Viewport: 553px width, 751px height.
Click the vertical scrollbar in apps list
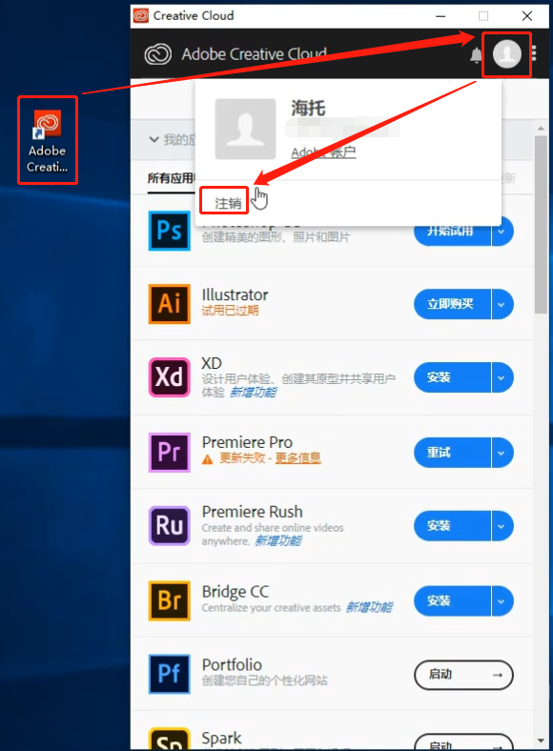pos(541,225)
